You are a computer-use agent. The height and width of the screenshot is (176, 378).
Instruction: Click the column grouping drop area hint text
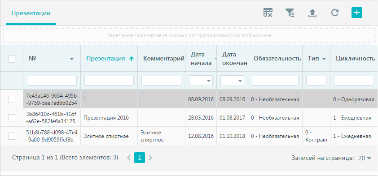coord(189,35)
